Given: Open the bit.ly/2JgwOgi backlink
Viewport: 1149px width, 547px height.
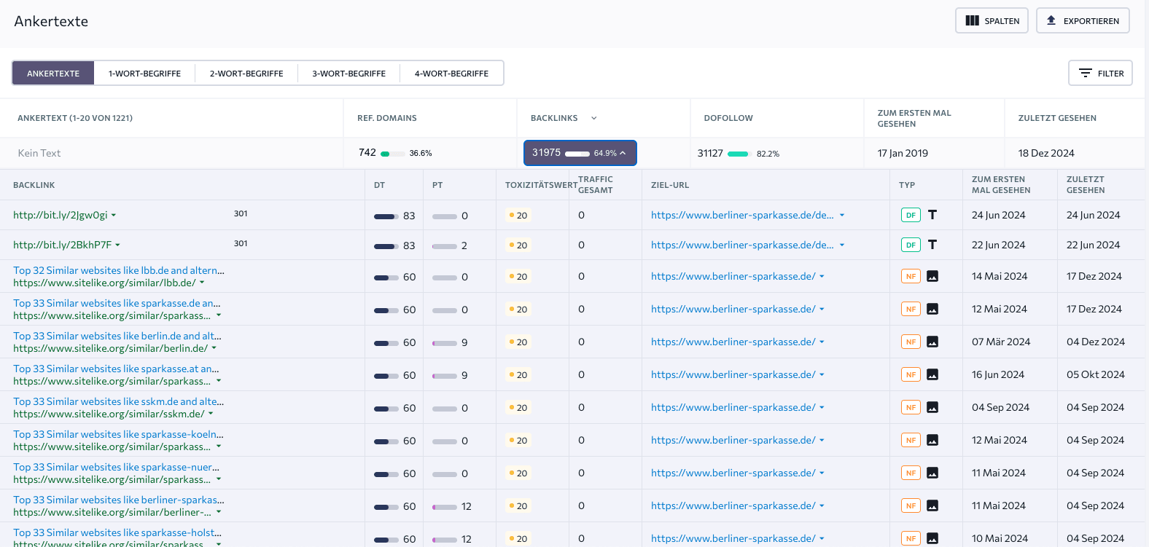Looking at the screenshot, I should click(61, 215).
